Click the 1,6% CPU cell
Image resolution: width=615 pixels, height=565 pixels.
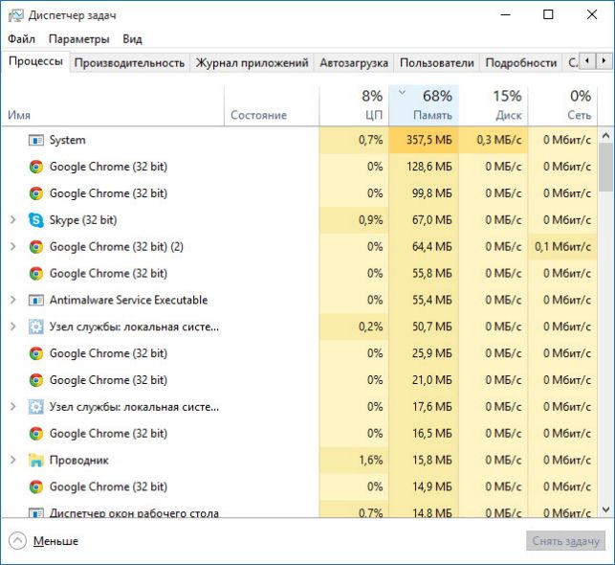tap(354, 461)
